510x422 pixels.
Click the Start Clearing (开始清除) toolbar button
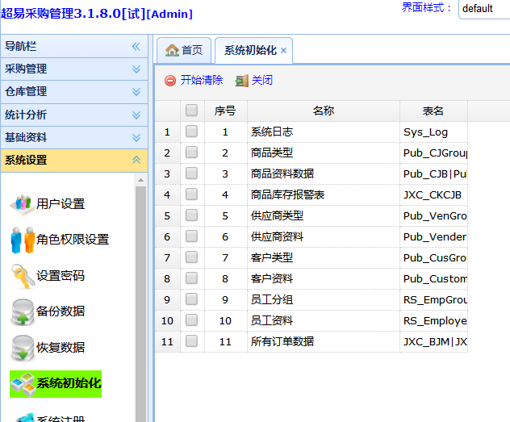pos(194,80)
